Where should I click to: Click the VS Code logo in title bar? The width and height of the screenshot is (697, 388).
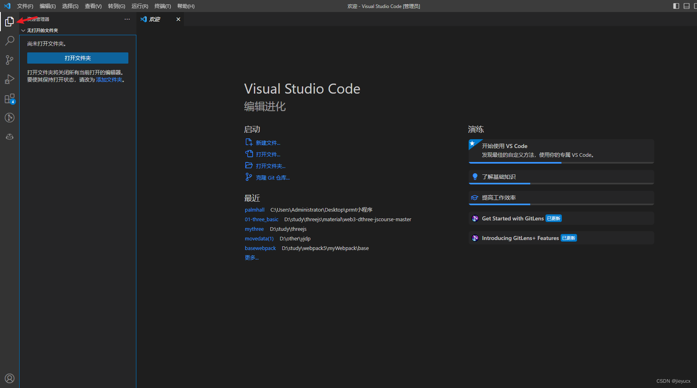click(7, 6)
